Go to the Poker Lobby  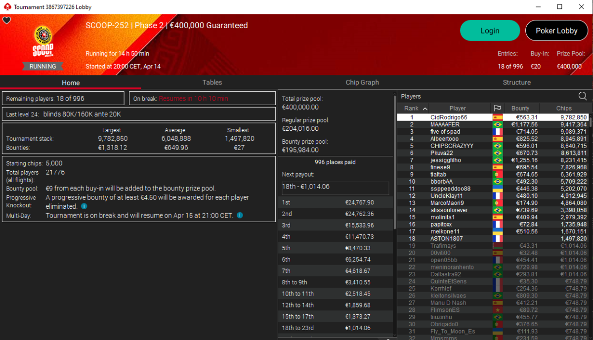(556, 31)
